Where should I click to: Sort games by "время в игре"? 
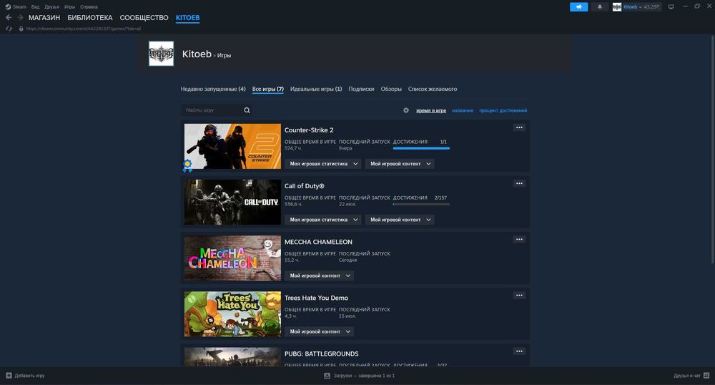pos(431,110)
